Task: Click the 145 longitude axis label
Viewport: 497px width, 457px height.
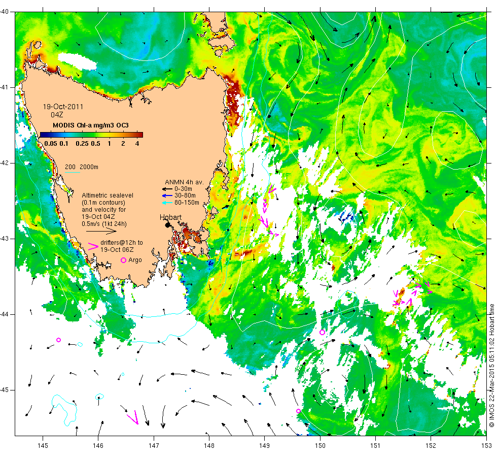Action: [43, 446]
